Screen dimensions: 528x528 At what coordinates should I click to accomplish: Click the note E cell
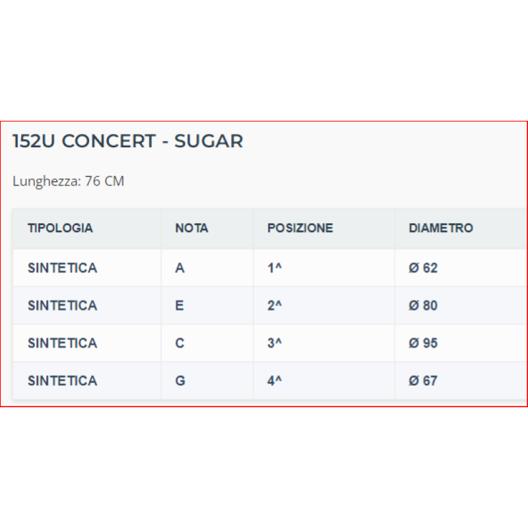click(x=180, y=306)
